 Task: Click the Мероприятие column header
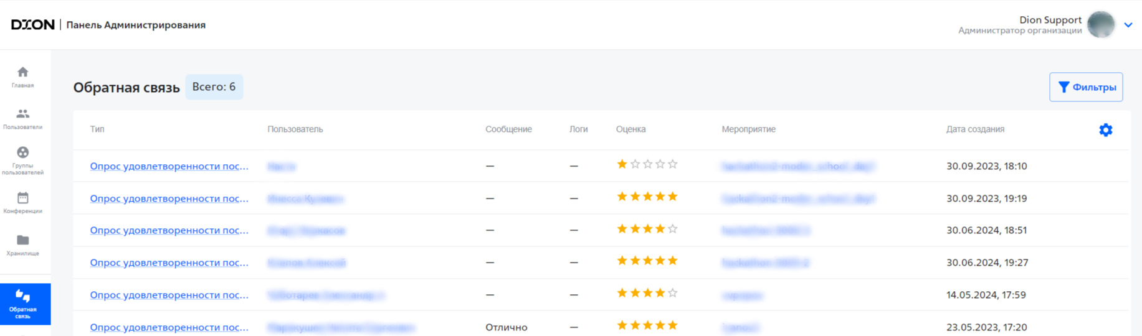[x=749, y=129]
